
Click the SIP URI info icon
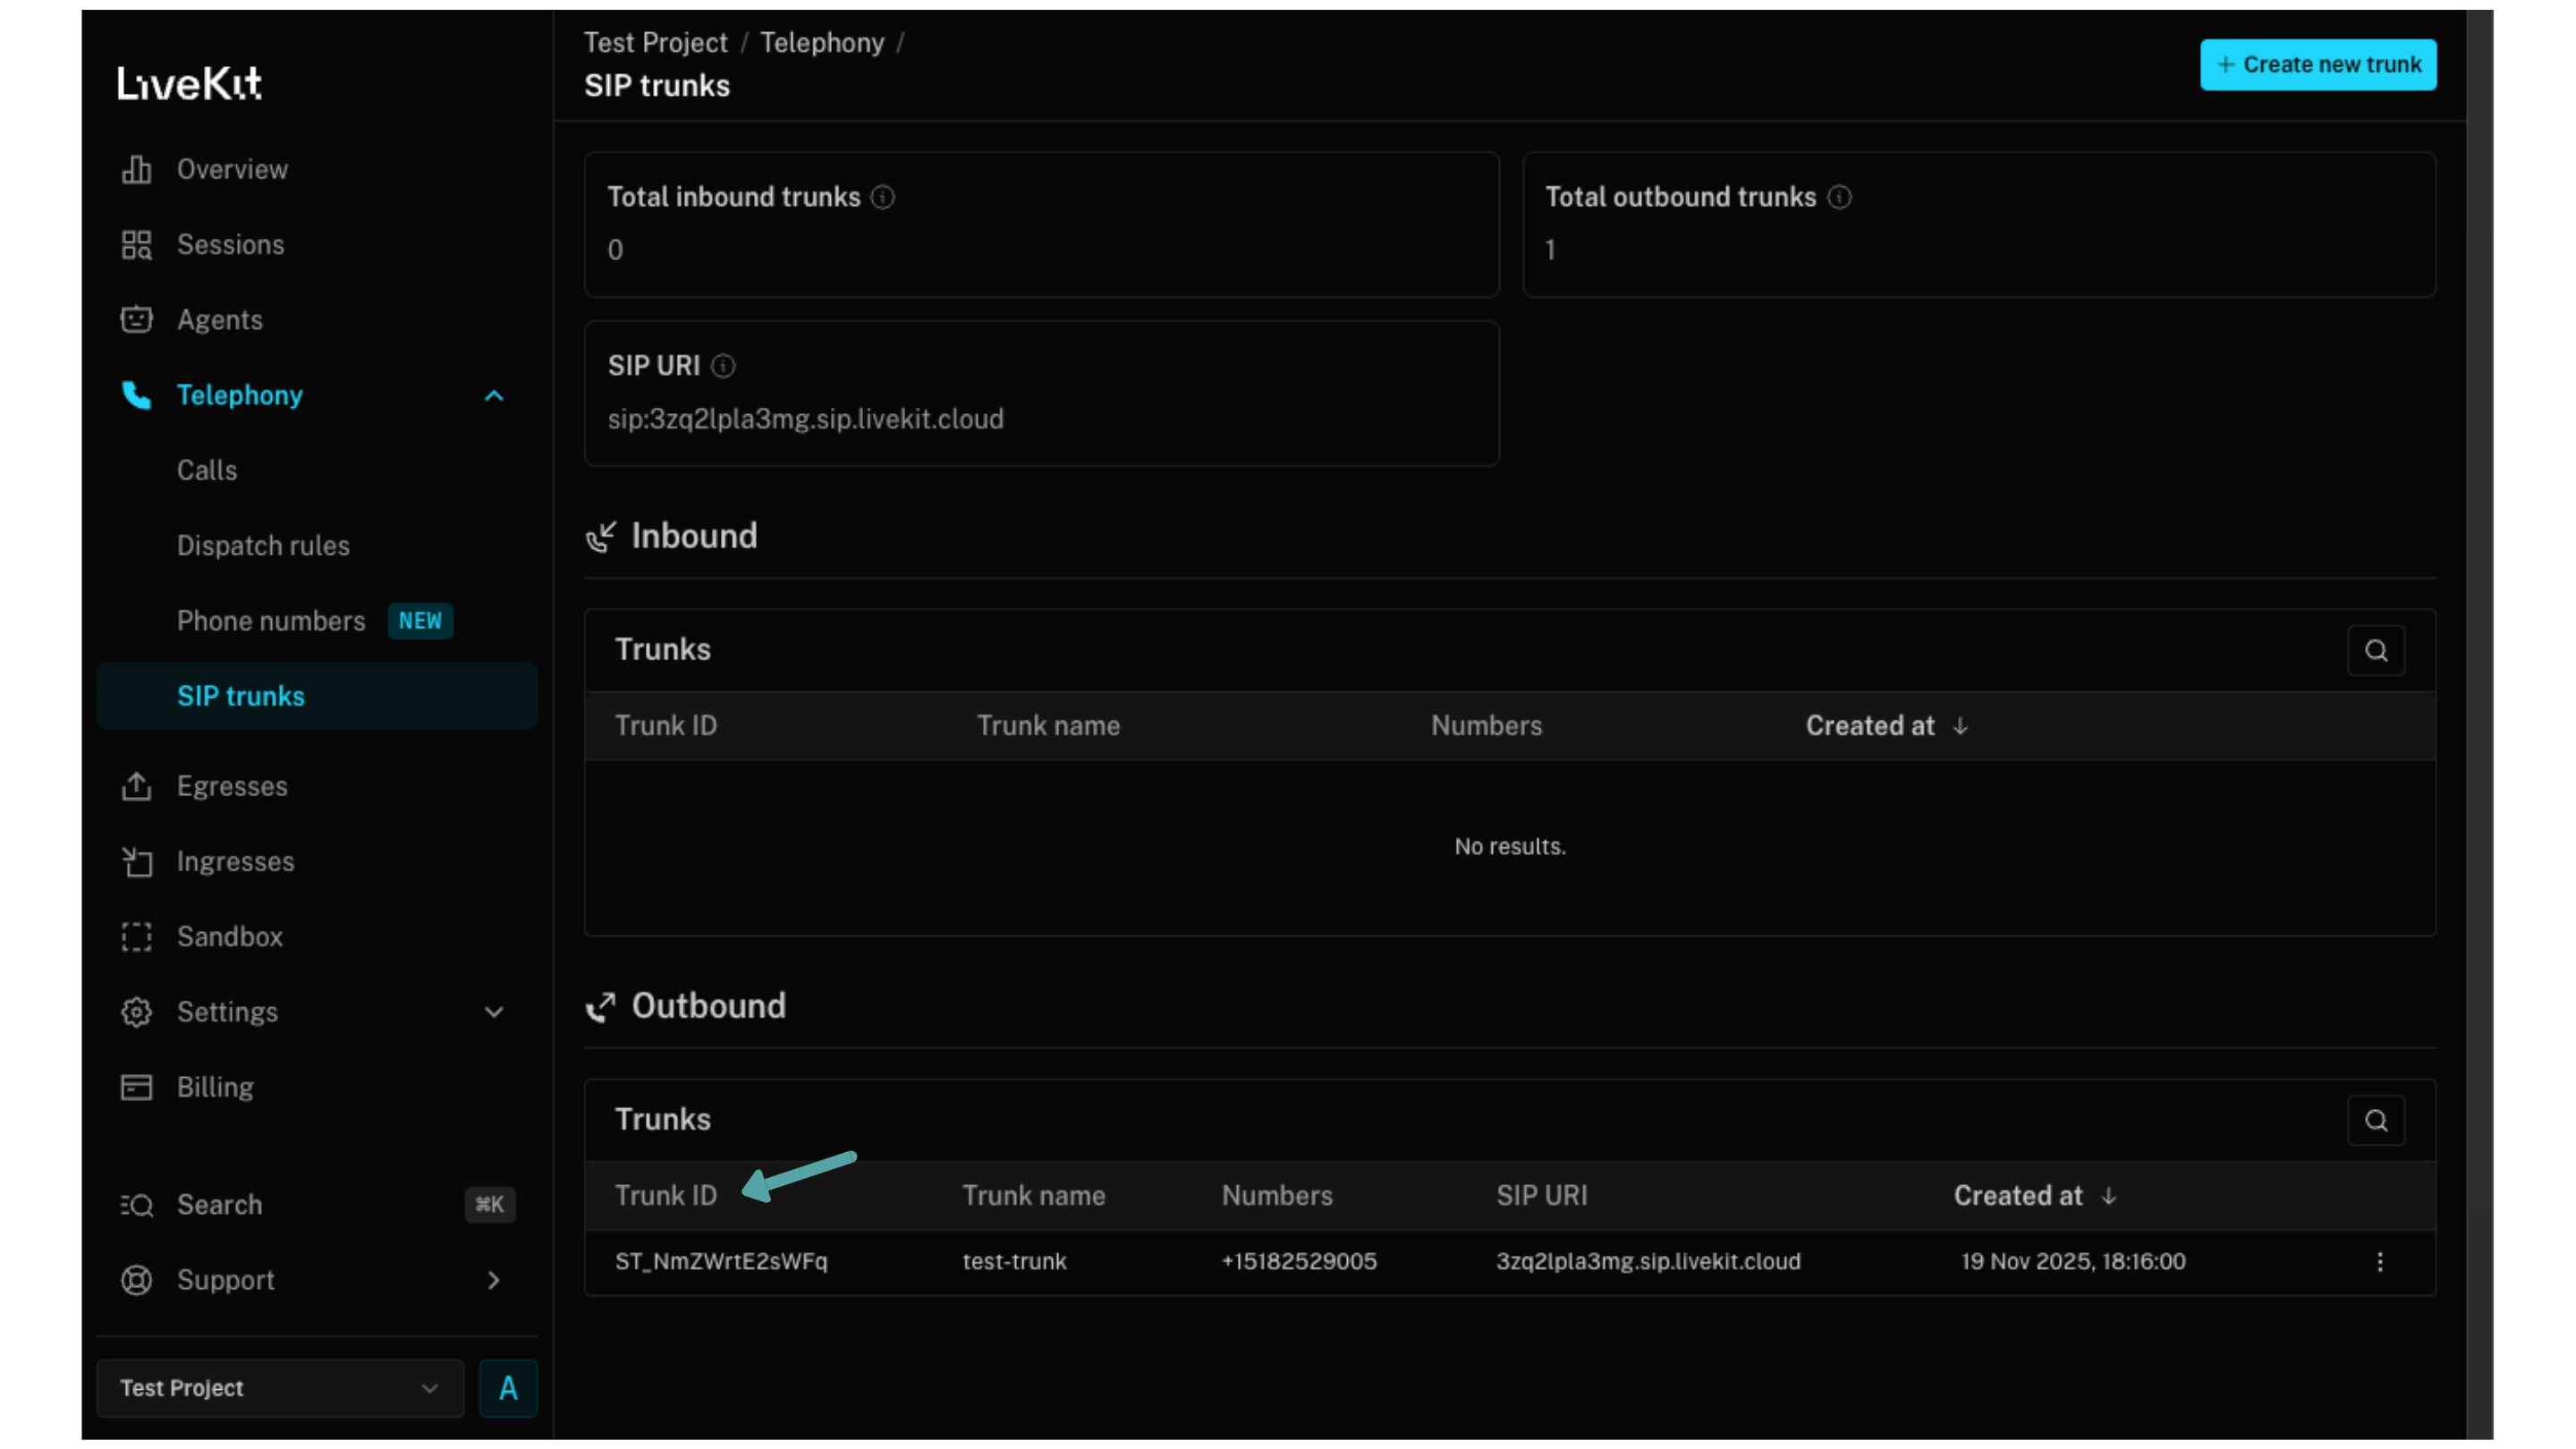[x=723, y=366]
